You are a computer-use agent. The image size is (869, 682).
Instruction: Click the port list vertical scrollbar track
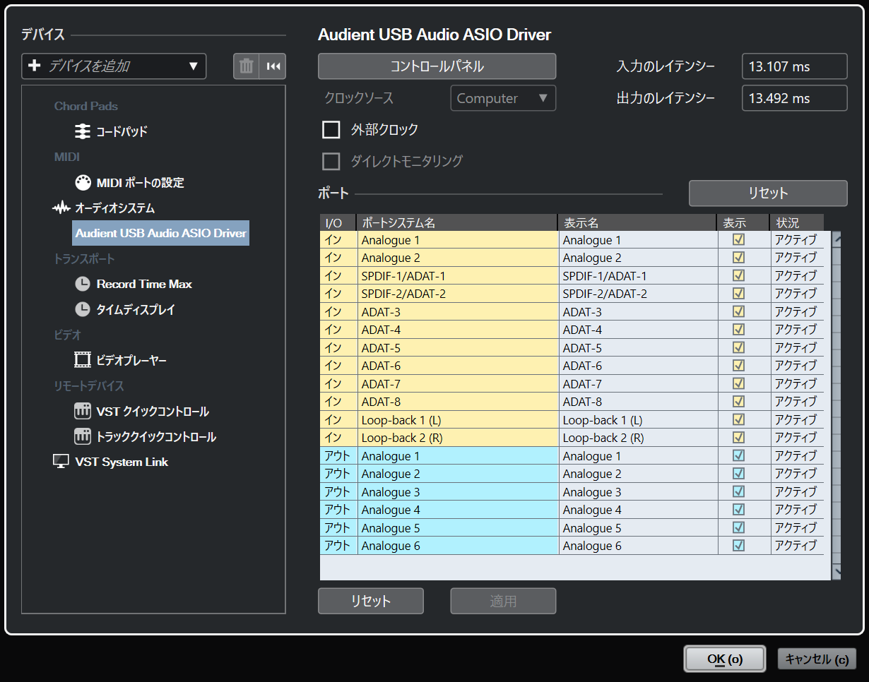tap(837, 405)
